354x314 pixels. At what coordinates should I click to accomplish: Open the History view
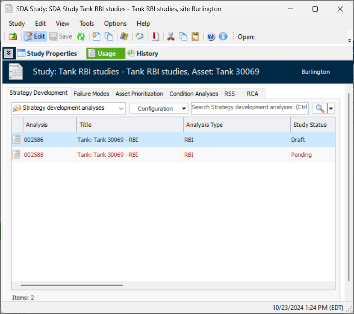point(142,54)
